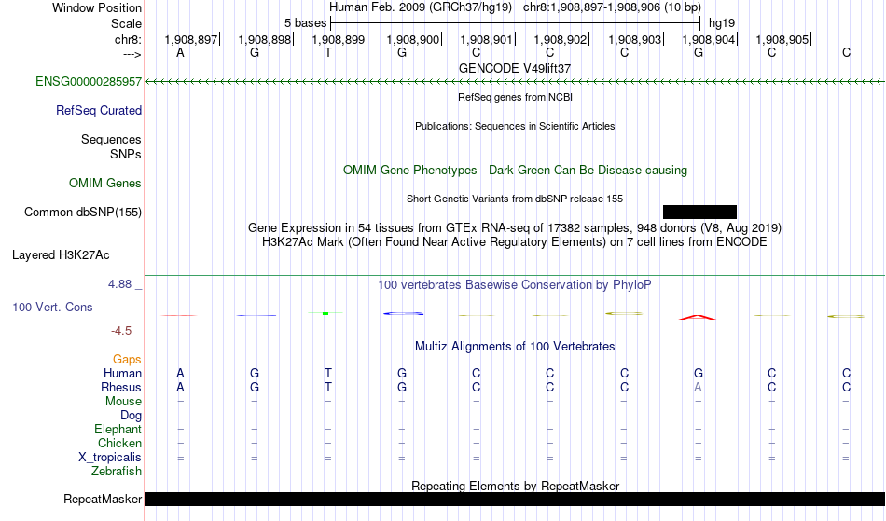
Task: Click the -4.5 PhyloP lower axis value
Action: tap(121, 331)
